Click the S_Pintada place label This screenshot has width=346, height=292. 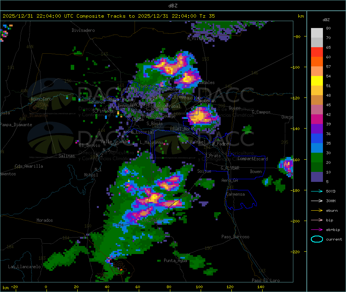click(x=103, y=111)
